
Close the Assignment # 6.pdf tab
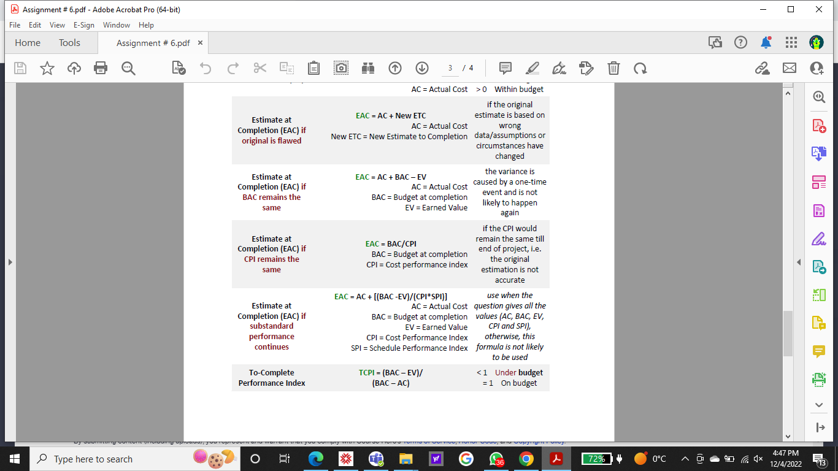tap(200, 43)
